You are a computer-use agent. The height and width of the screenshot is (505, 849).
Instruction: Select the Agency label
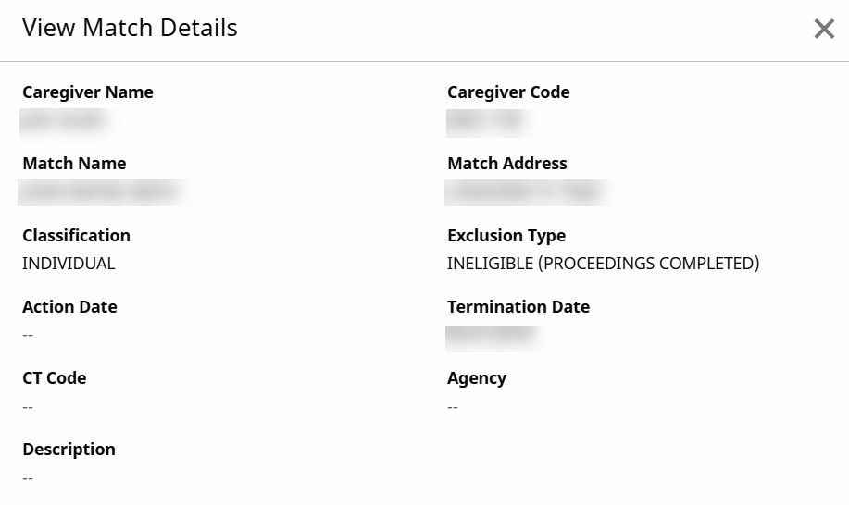coord(477,378)
